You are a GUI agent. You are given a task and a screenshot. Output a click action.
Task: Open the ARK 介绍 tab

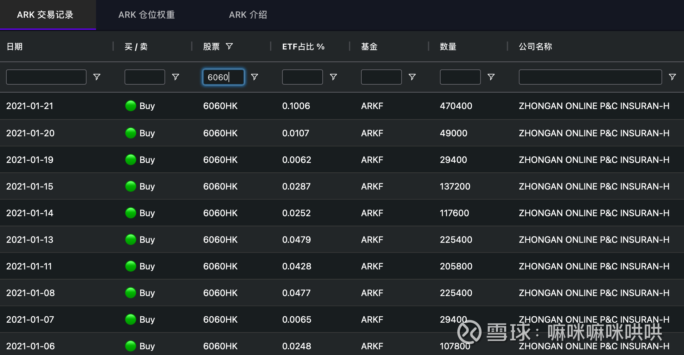pos(248,15)
